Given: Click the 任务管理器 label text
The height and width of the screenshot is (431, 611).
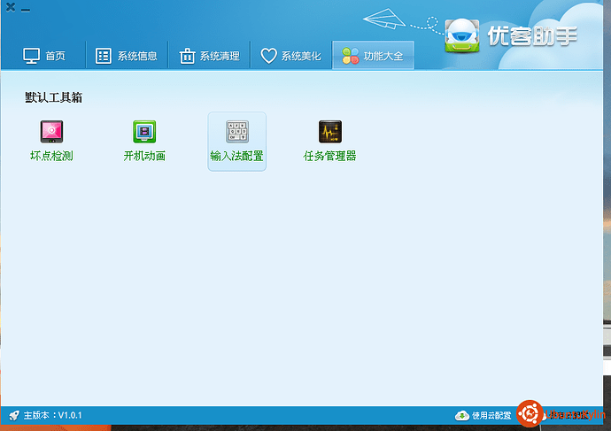Looking at the screenshot, I should pos(329,156).
